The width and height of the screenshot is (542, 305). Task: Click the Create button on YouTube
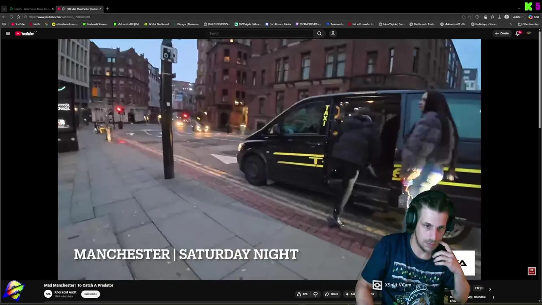coord(502,33)
